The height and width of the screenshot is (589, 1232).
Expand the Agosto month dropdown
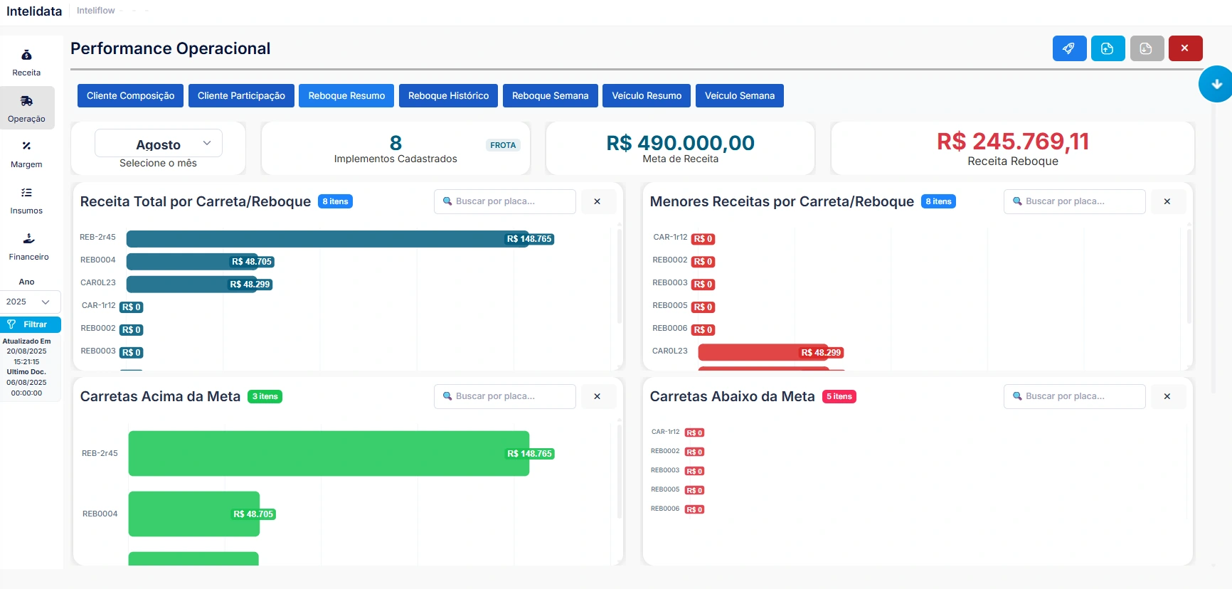click(x=159, y=144)
